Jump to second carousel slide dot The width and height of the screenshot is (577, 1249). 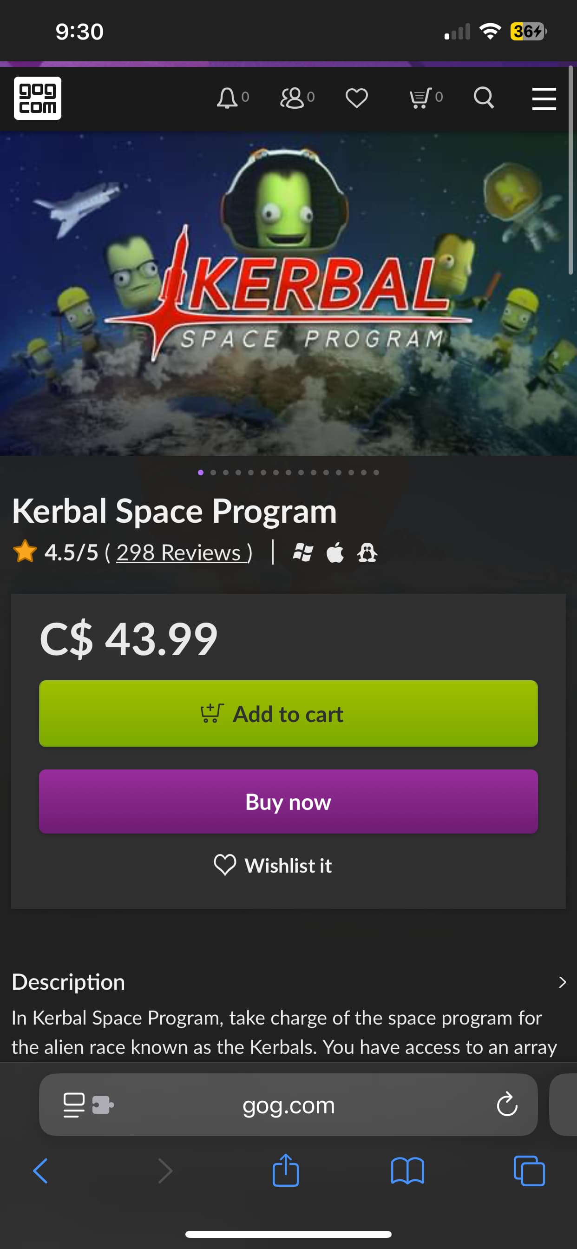click(x=213, y=472)
